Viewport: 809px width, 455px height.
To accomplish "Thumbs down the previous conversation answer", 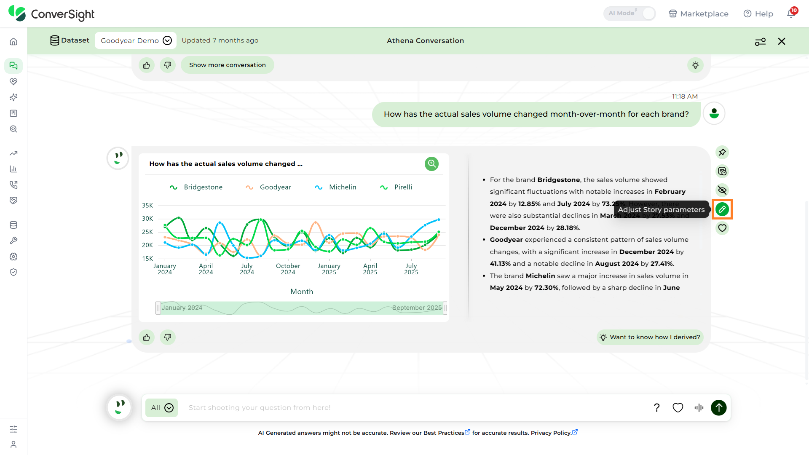I will (x=168, y=65).
